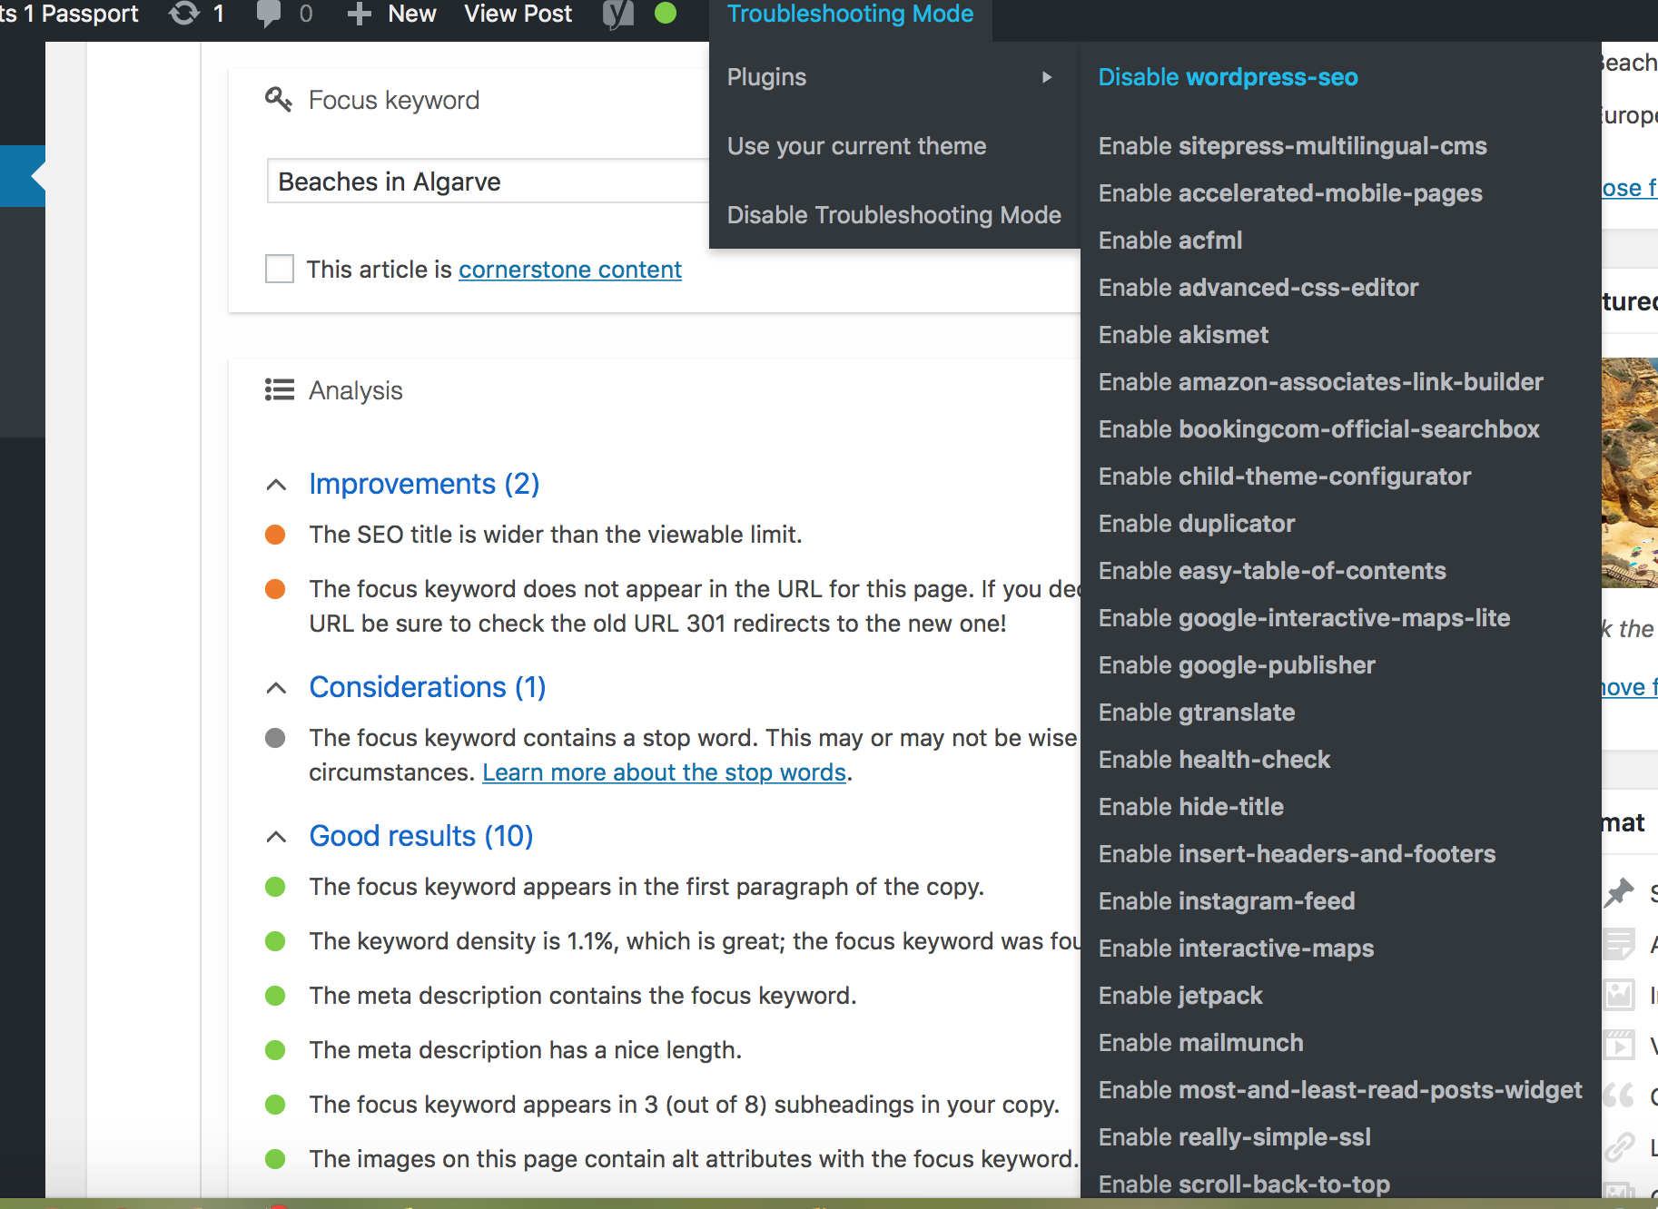
Task: Select Enable mailmunch
Action: click(x=1201, y=1043)
